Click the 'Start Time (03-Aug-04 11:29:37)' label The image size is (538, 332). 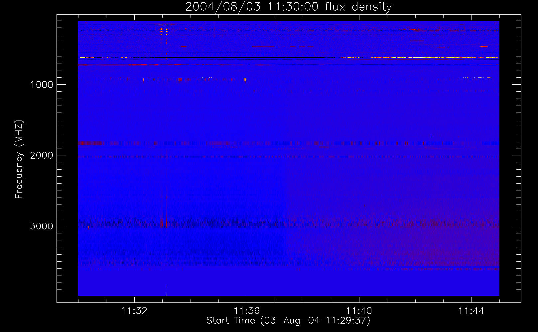click(288, 321)
